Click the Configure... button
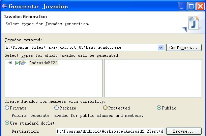Screen dimensions: 206x136 (184, 47)
